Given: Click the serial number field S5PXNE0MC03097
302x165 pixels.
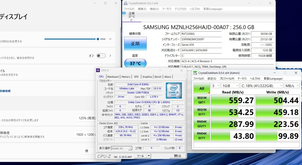Looking at the screenshot, I should [x=201, y=39].
